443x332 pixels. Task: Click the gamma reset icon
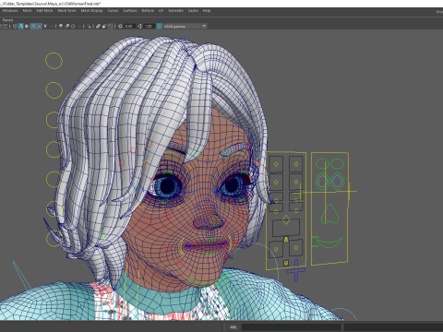[x=140, y=26]
